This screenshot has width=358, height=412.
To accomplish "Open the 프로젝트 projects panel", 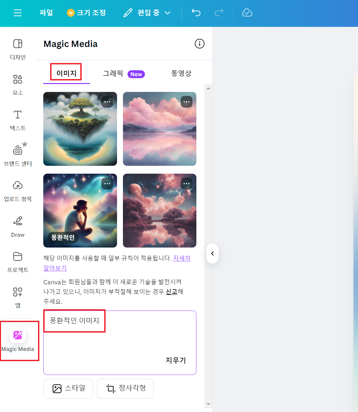I will (18, 262).
